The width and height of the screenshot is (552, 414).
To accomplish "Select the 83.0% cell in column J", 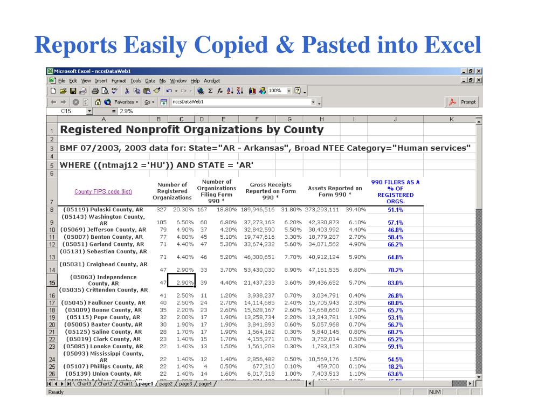I will 395,280.
